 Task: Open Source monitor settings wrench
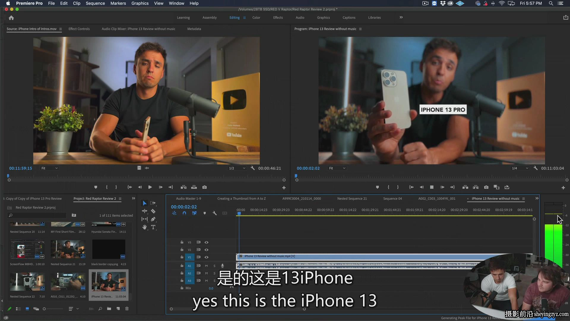tap(253, 168)
